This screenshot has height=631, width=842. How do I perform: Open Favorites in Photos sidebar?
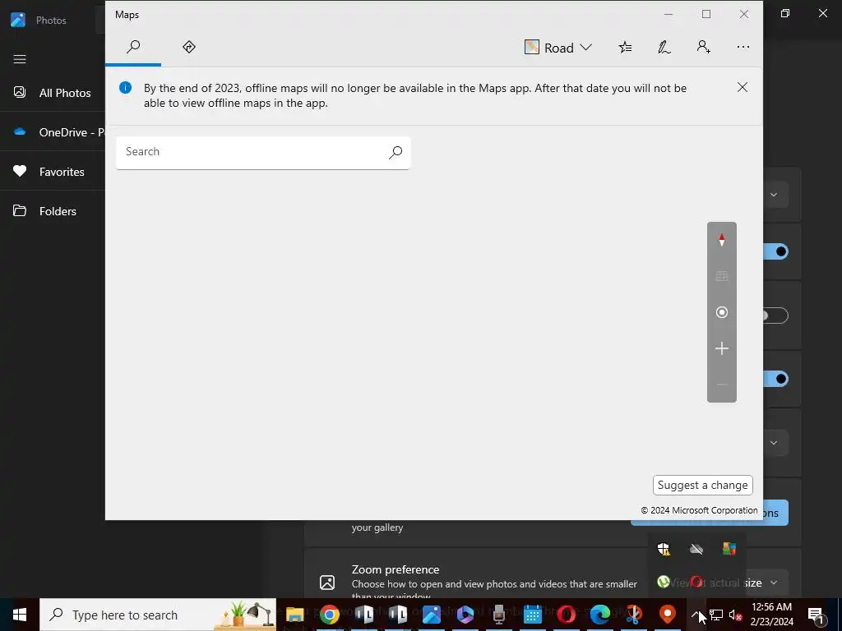[x=53, y=172]
